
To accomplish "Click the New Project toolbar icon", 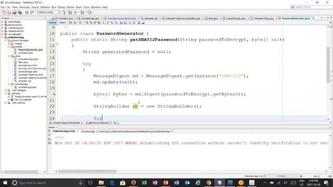I will pyautogui.click(x=9, y=12).
